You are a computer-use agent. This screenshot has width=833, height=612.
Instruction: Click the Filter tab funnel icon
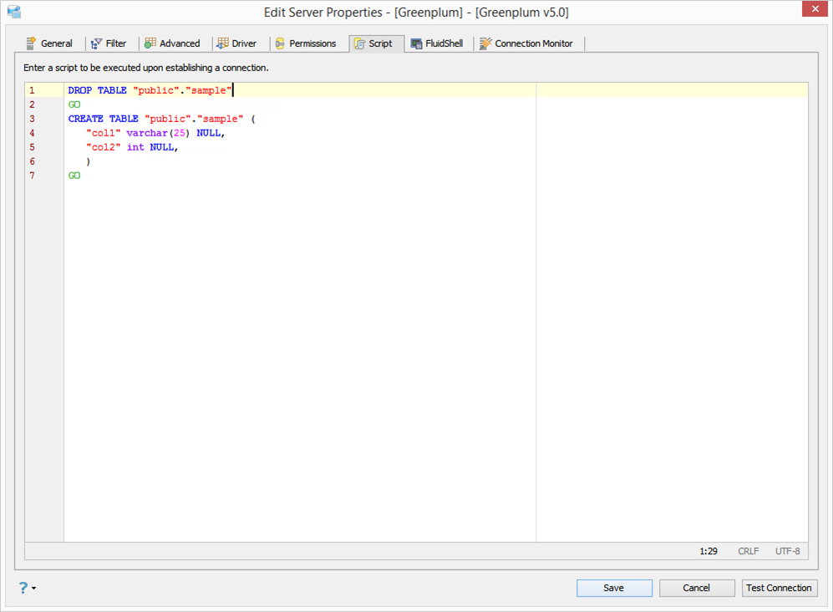coord(97,43)
